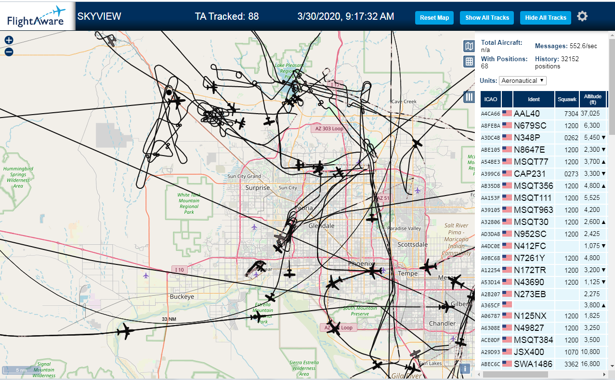Click the aircraft icon over Phoenix
615x380 pixels.
(372, 272)
